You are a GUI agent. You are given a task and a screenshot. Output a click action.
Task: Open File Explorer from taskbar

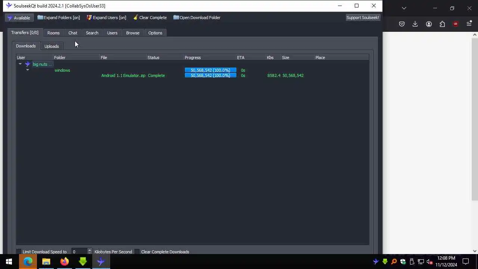click(x=46, y=262)
